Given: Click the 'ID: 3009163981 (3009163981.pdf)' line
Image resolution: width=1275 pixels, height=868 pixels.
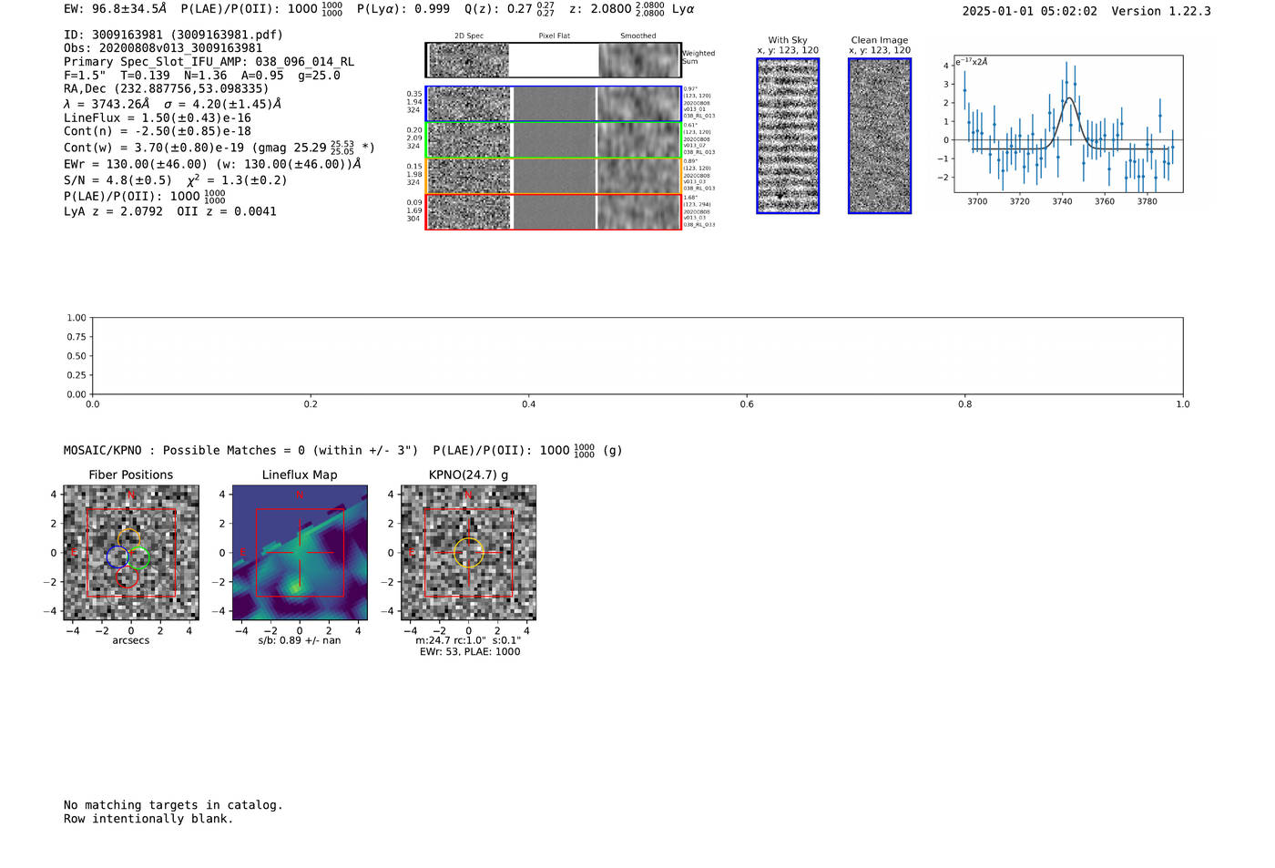Looking at the screenshot, I should tap(173, 35).
